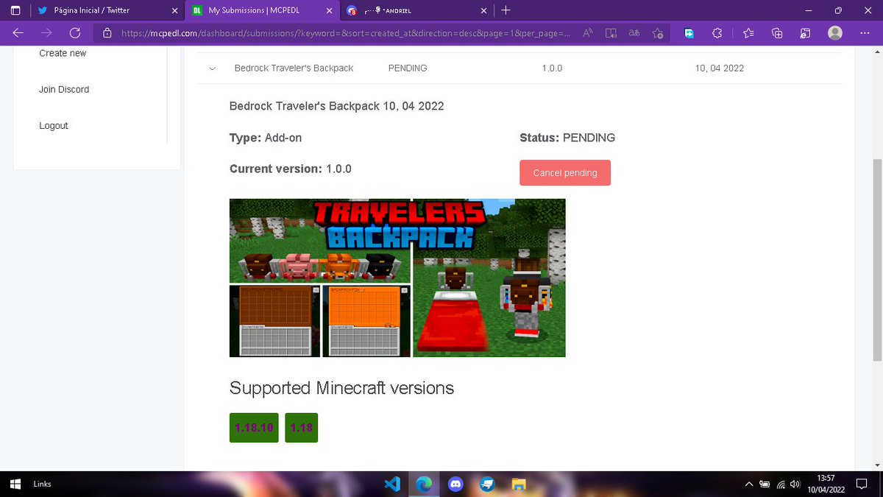This screenshot has height=497, width=883.
Task: Show hidden icons in the system tray
Action: [x=748, y=484]
